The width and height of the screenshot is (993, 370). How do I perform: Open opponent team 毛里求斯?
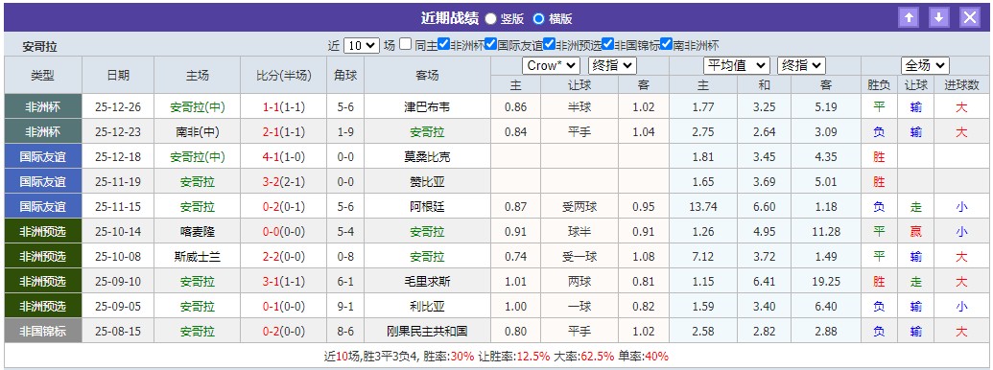(427, 282)
